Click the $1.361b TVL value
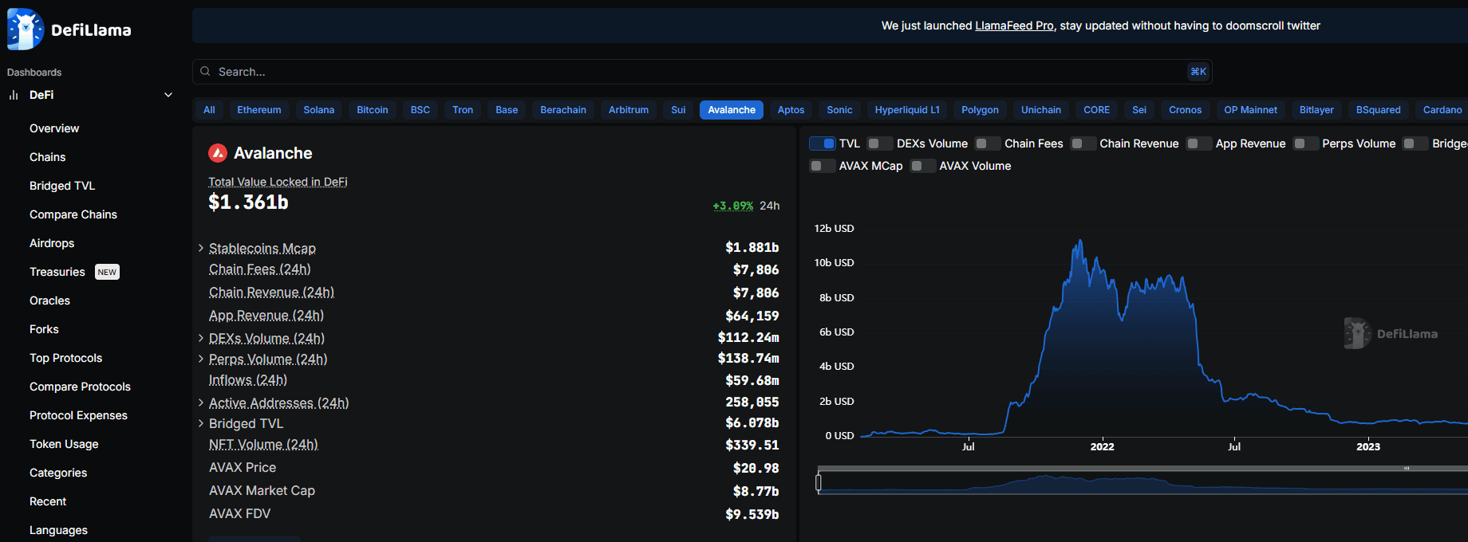 (x=248, y=202)
